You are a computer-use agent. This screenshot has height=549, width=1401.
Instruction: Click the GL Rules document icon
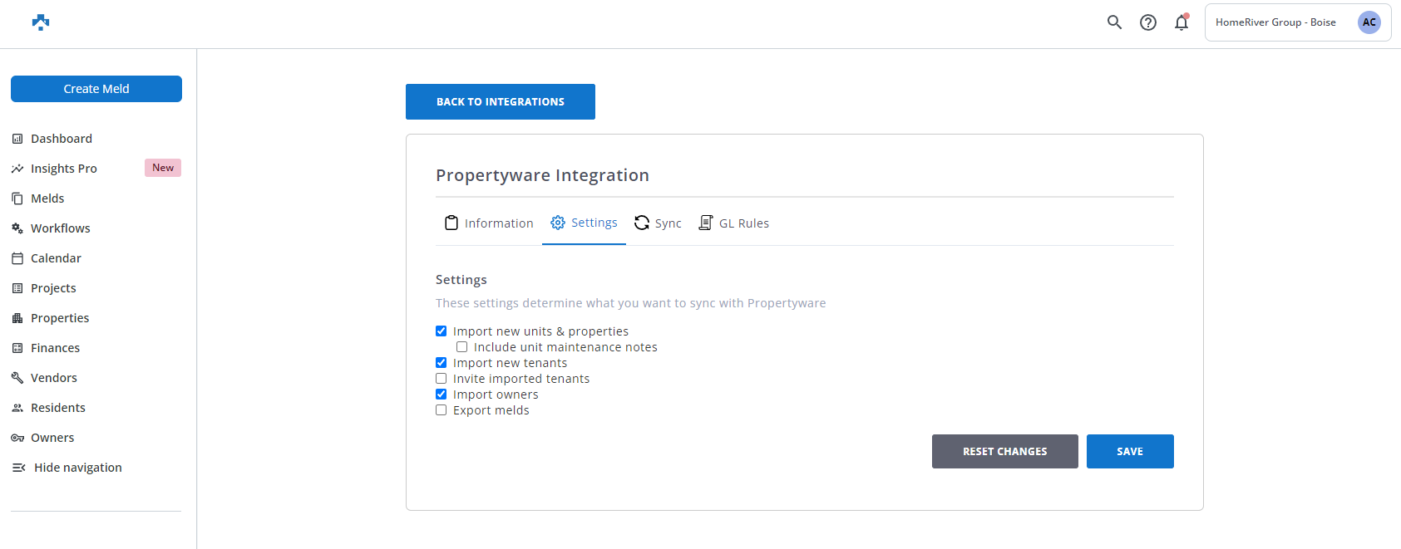click(706, 223)
